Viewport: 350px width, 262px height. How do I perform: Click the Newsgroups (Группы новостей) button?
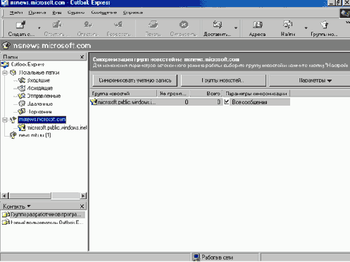coord(223,80)
